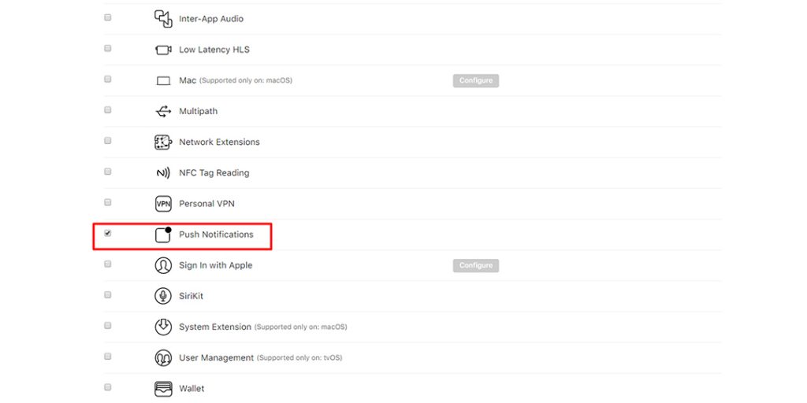Screen dimensions: 807x403
Task: Click the Low Latency HLS camera icon
Action: click(163, 50)
